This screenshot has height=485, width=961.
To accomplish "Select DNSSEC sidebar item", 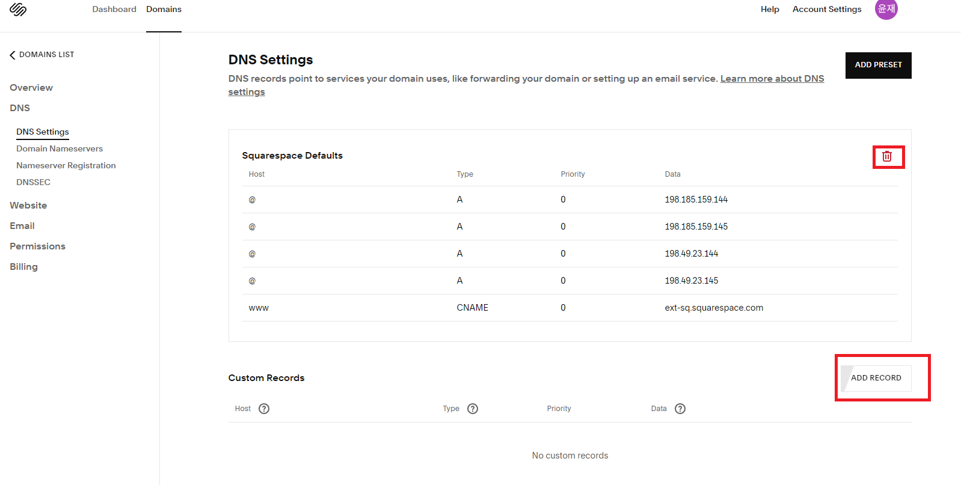I will point(33,182).
